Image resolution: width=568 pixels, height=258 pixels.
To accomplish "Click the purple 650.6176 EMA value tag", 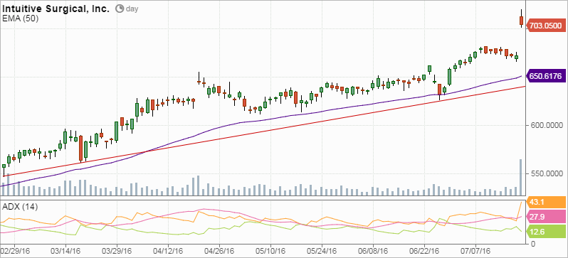I will click(545, 76).
